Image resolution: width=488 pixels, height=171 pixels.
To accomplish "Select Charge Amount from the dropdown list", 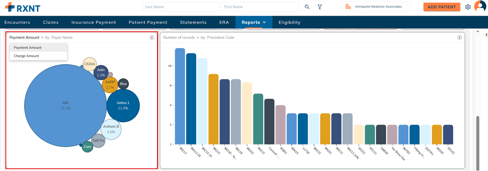I will click(x=27, y=56).
